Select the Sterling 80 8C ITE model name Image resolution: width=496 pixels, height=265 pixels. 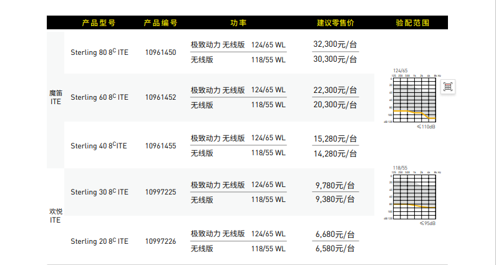(x=99, y=52)
